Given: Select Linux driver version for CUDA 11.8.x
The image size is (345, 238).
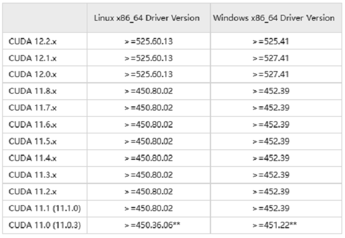Looking at the screenshot, I should click(x=148, y=91).
